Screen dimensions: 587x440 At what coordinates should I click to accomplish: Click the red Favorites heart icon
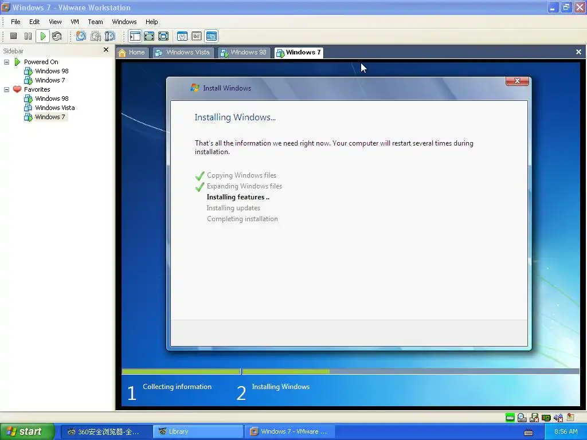[17, 89]
